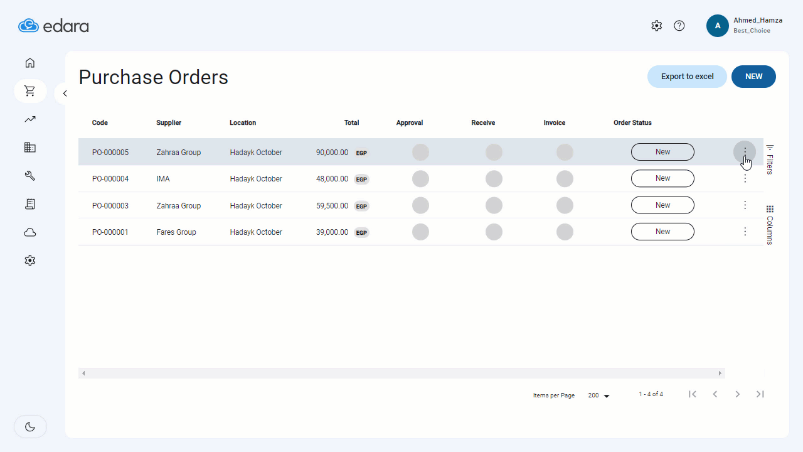Screen dimensions: 803x452
Task: Open three-dot menu for PO-000004
Action: [x=745, y=178]
